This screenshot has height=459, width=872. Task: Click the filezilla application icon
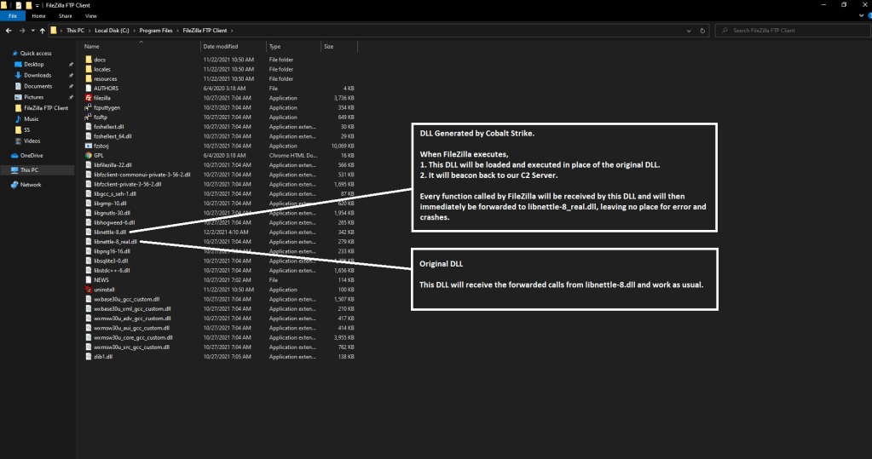click(88, 98)
